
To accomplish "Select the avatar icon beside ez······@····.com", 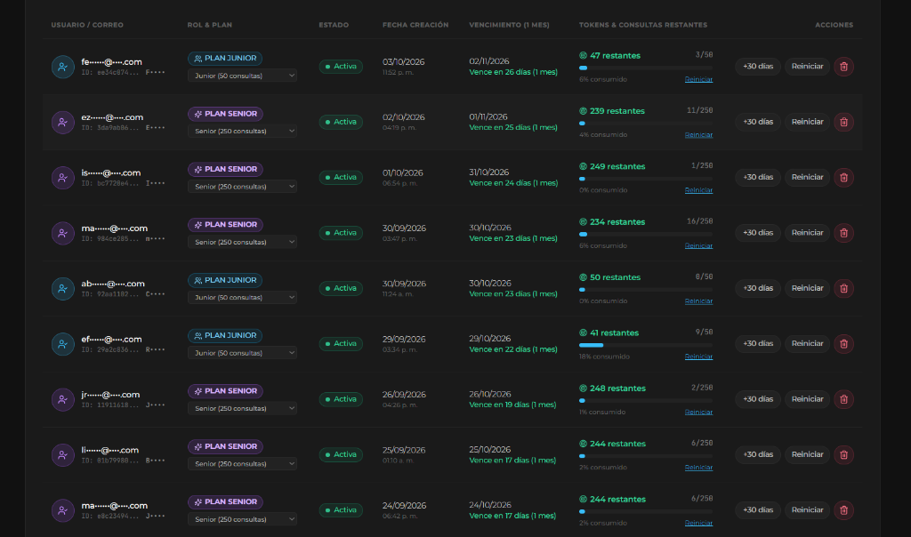I will coord(63,123).
